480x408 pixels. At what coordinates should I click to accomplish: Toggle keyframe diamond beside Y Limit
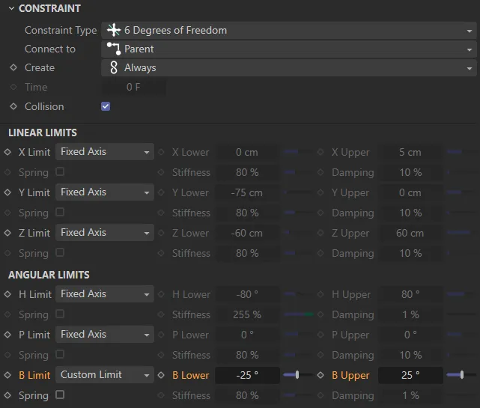tap(7, 192)
